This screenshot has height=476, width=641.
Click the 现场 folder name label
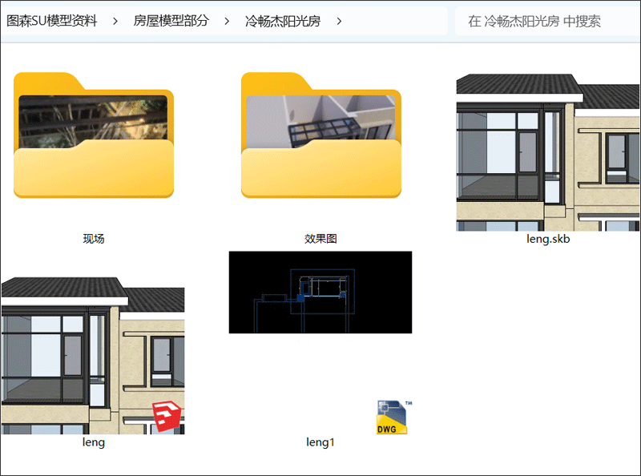[x=94, y=239]
